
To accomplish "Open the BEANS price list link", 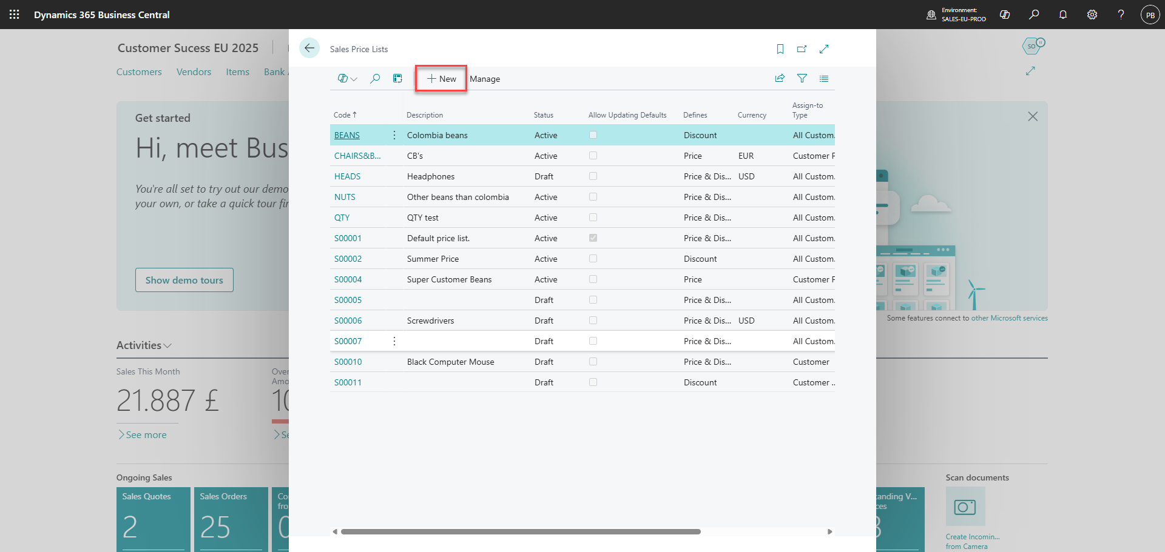I will coord(347,135).
